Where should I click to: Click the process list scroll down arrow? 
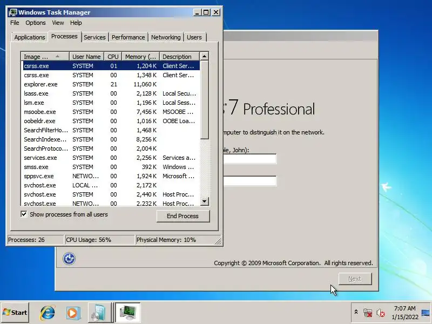204,201
